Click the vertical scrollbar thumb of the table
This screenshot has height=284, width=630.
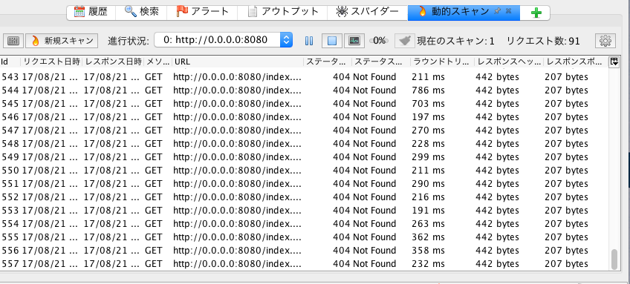coord(614,259)
